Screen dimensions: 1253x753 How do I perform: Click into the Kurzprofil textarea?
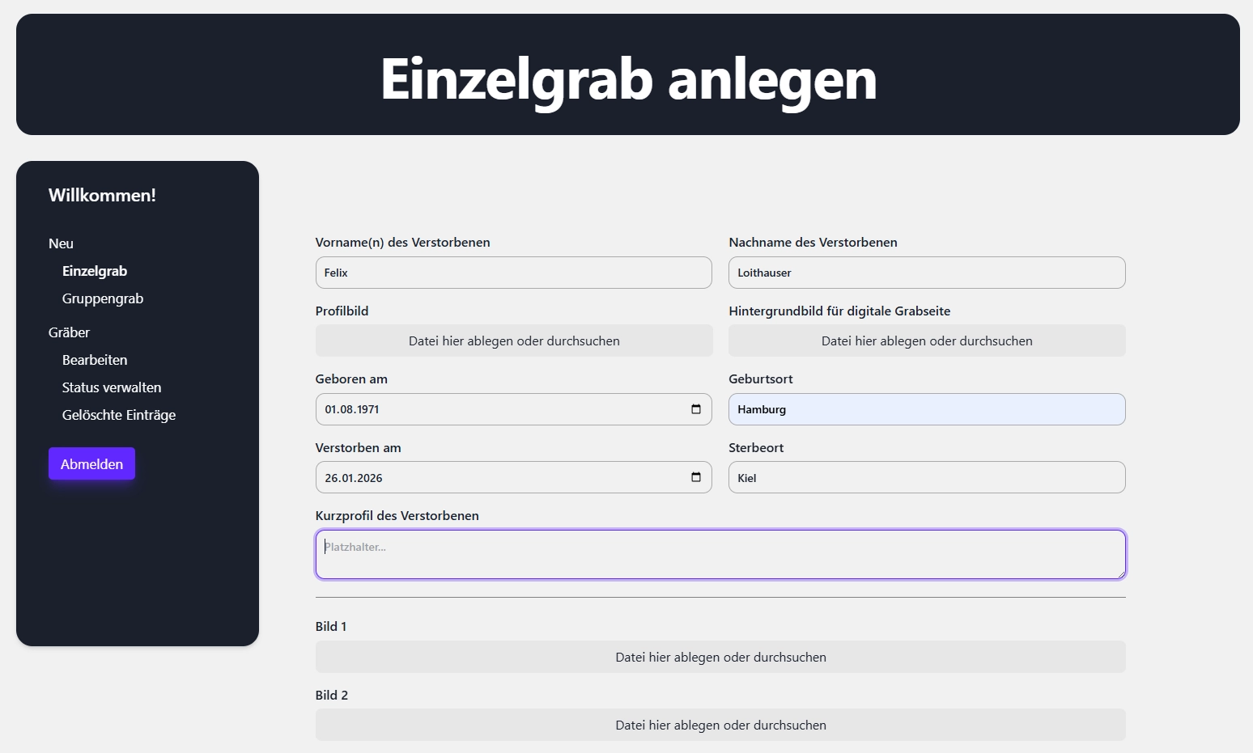click(720, 555)
